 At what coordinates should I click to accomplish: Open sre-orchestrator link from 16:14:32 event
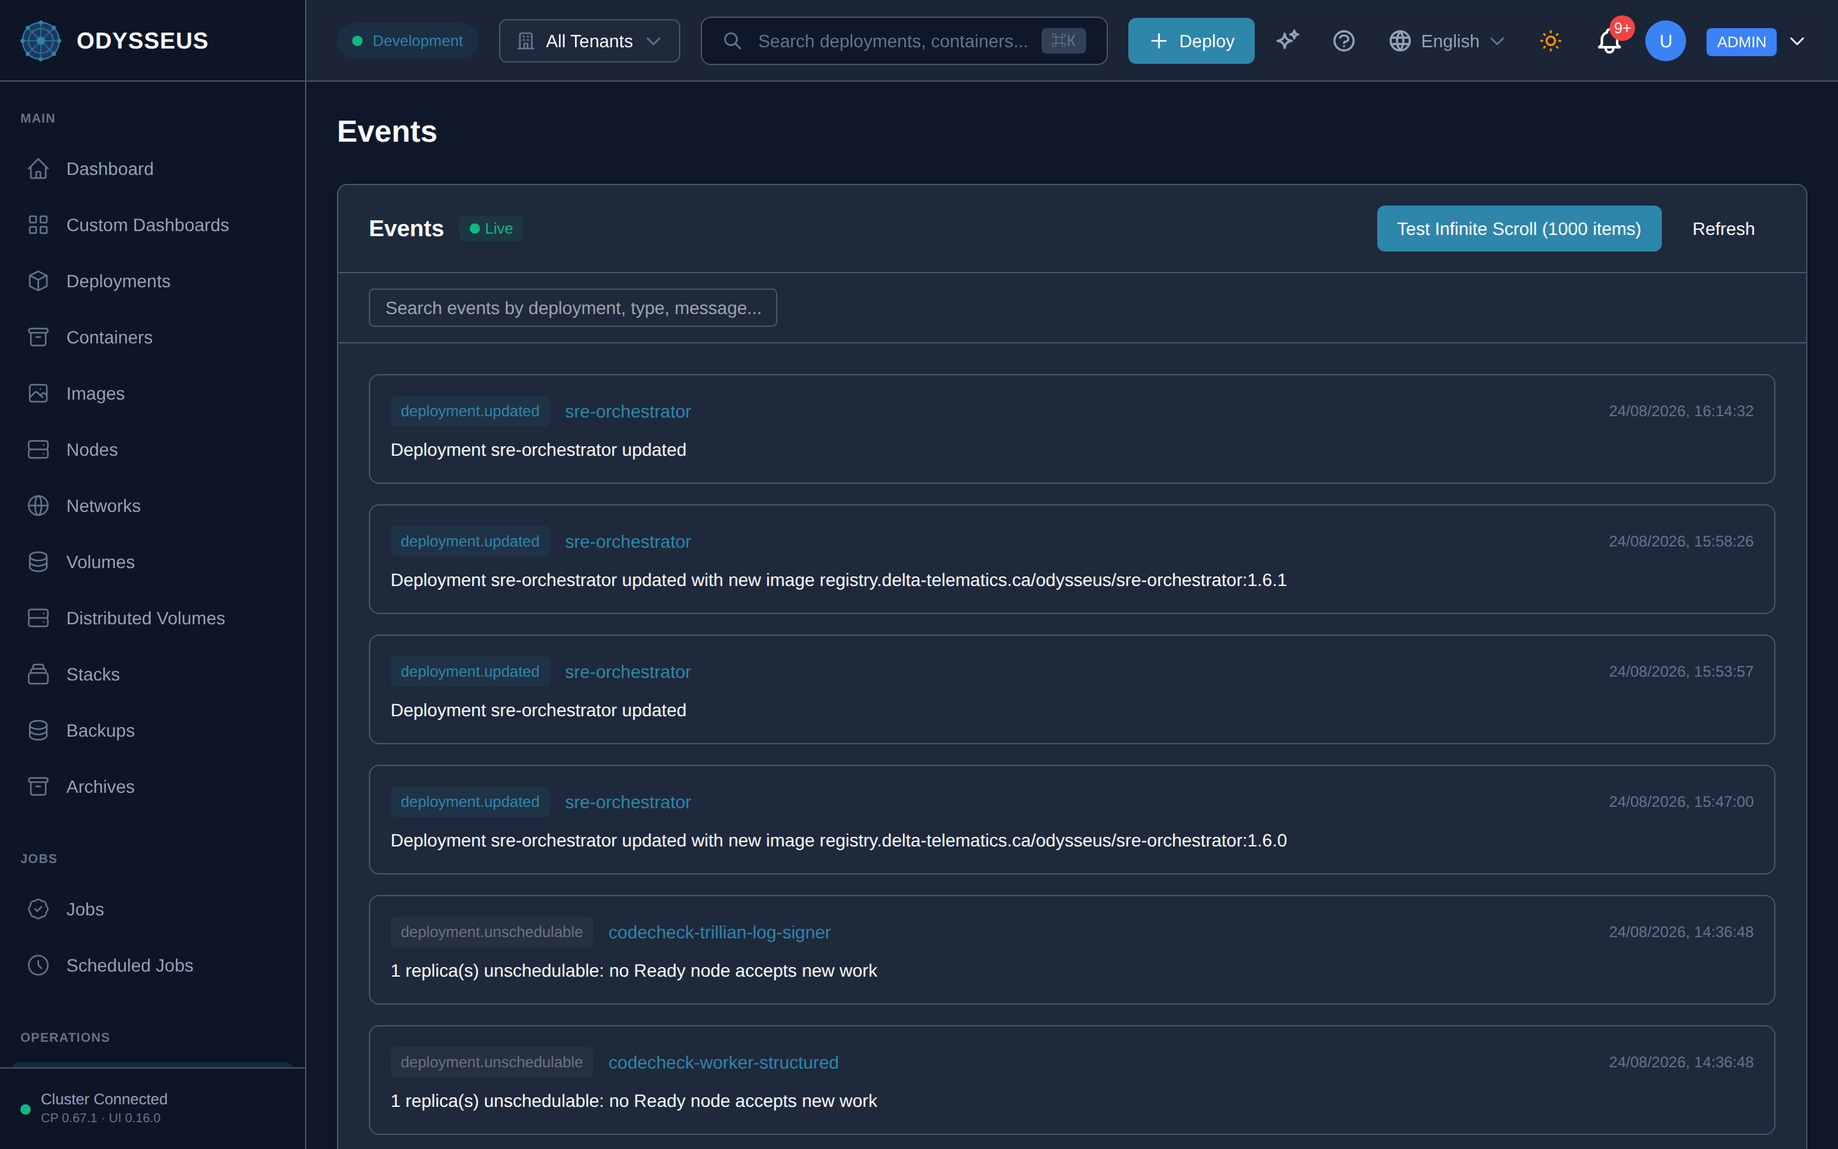point(627,412)
